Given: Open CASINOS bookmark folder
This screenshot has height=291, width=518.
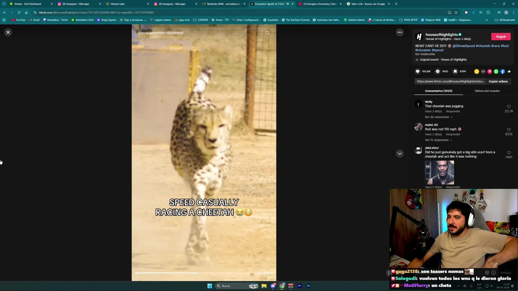Looking at the screenshot, I should point(201,20).
